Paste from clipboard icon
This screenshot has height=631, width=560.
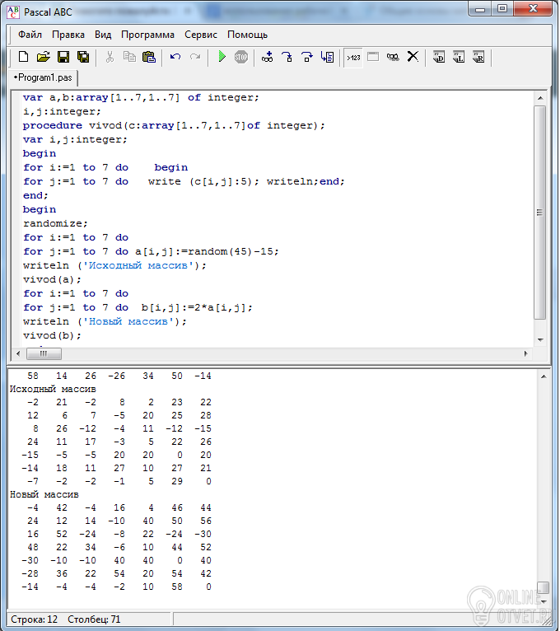pos(149,57)
